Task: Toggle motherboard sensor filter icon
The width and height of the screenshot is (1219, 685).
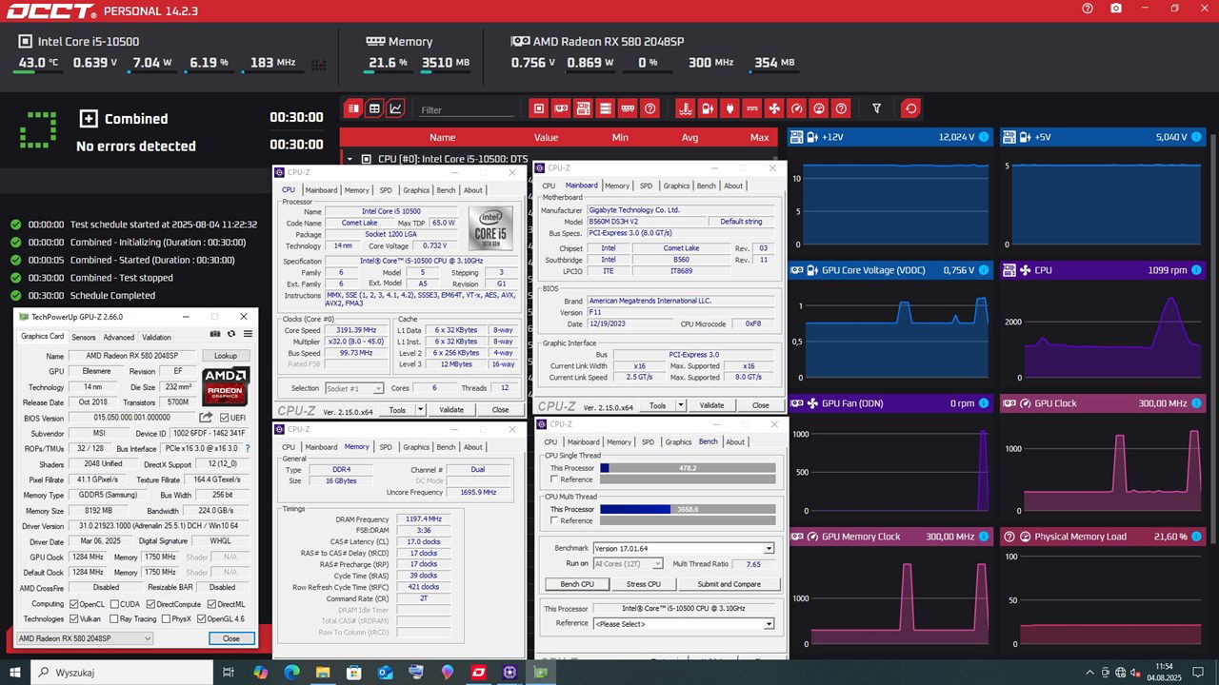Action: 583,108
